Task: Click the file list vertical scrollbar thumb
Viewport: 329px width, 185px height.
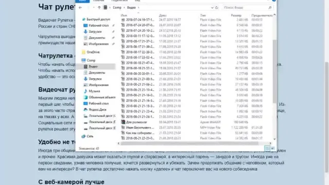Action: tap(275, 71)
